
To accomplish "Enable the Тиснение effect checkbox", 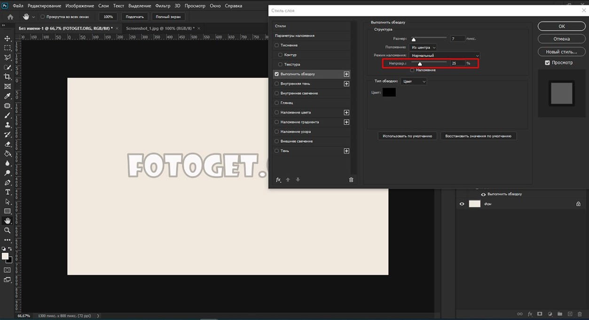I will [277, 46].
